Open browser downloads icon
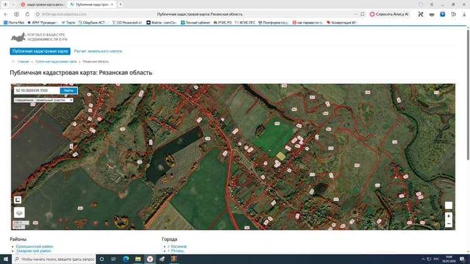 pyautogui.click(x=464, y=14)
